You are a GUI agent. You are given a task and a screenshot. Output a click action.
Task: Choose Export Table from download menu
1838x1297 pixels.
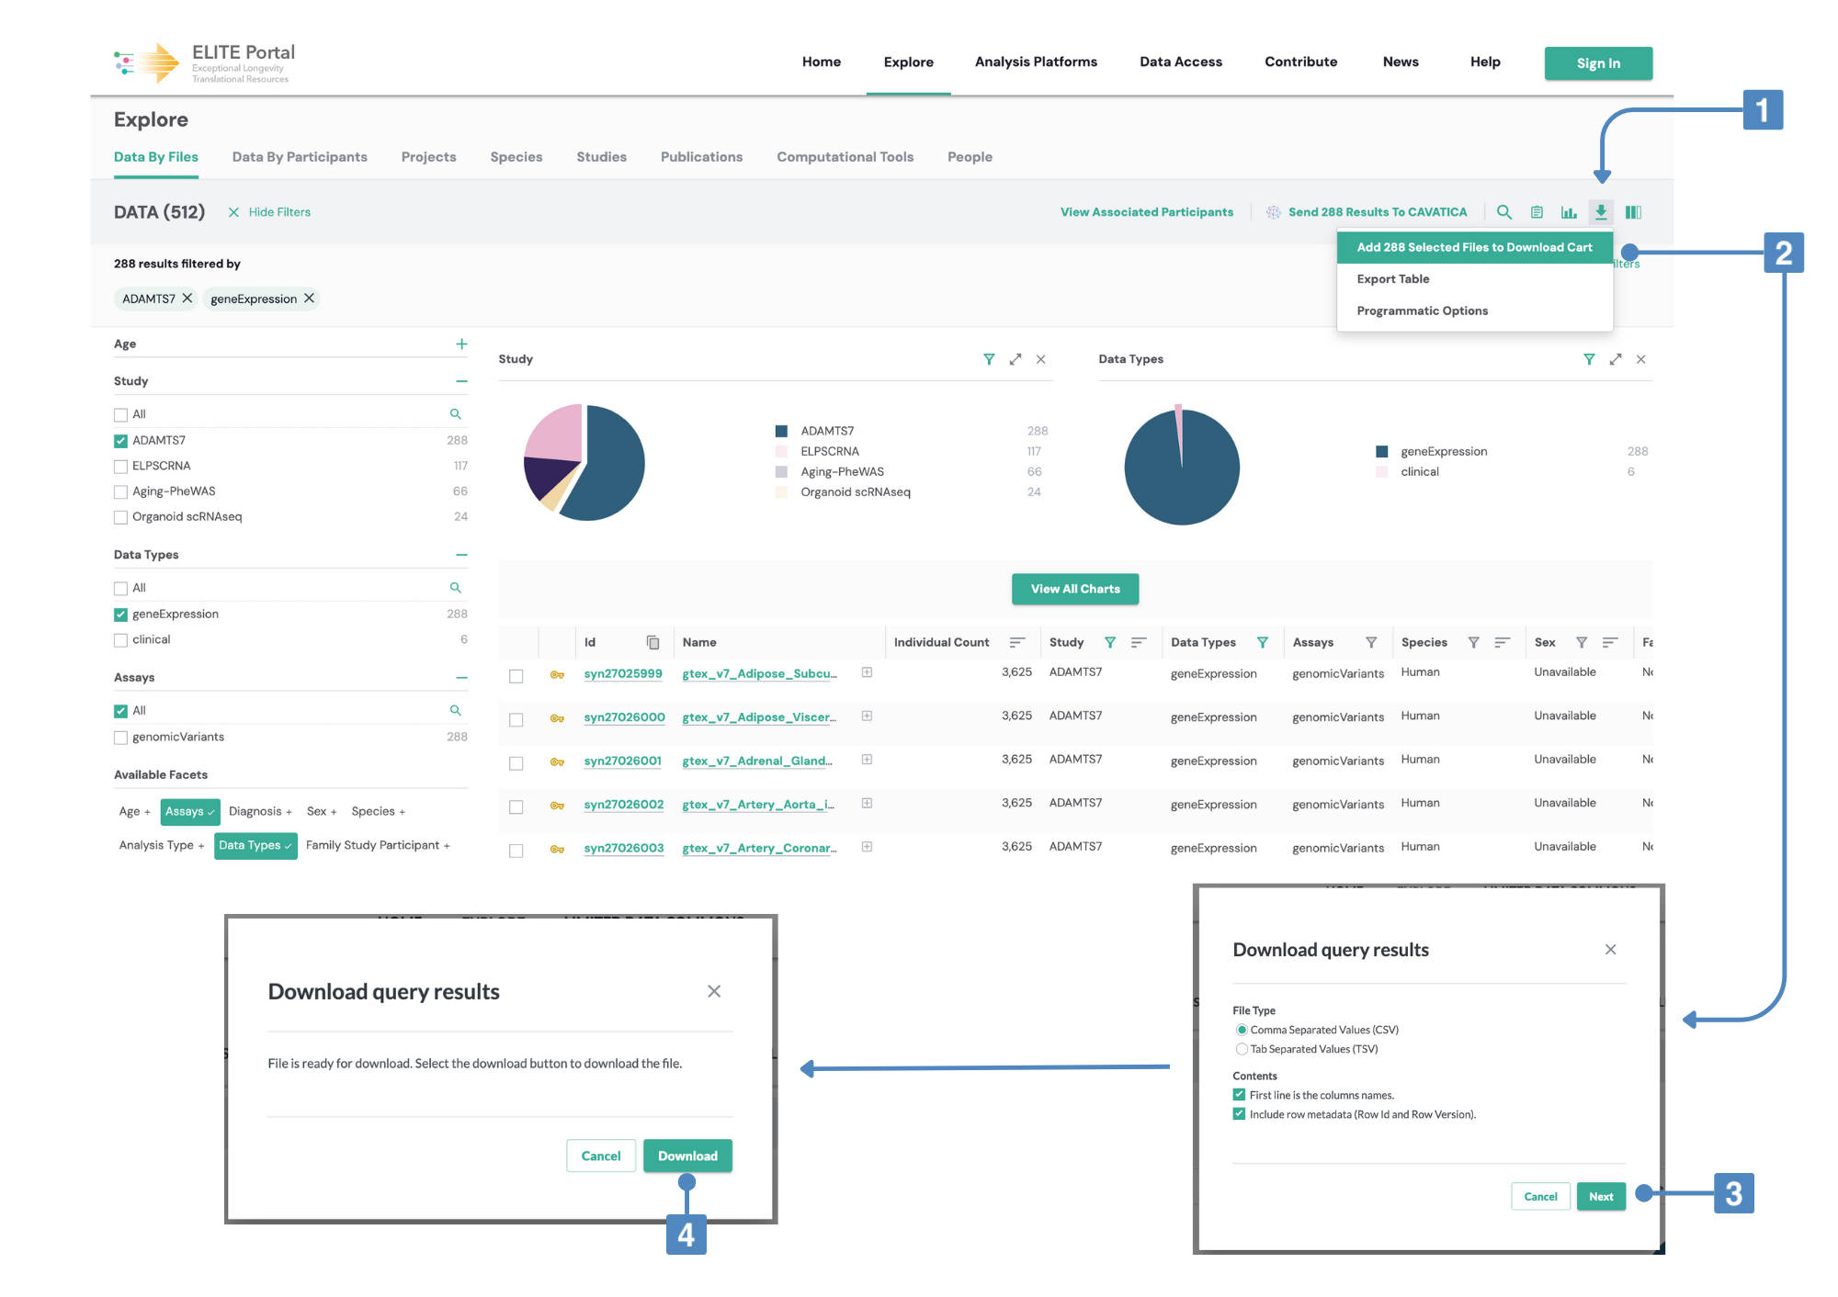[x=1474, y=279]
